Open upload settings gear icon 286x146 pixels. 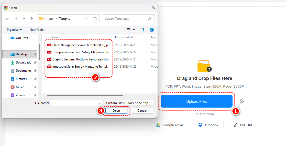click(x=242, y=101)
